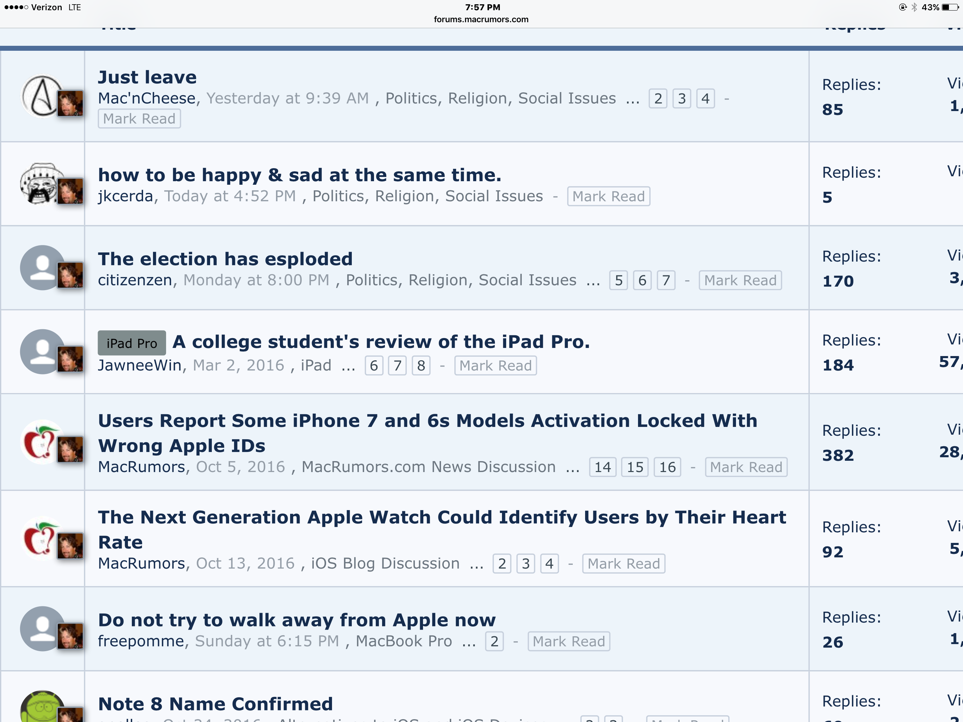Open iOS Blog Discussion forum link
This screenshot has height=722, width=963.
(385, 563)
